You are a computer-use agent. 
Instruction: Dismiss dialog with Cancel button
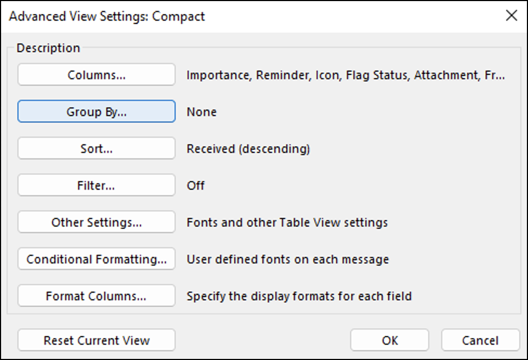[480, 340]
